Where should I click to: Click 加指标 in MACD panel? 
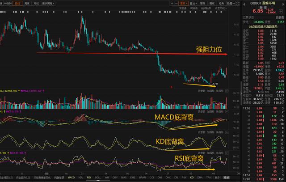[210, 111]
